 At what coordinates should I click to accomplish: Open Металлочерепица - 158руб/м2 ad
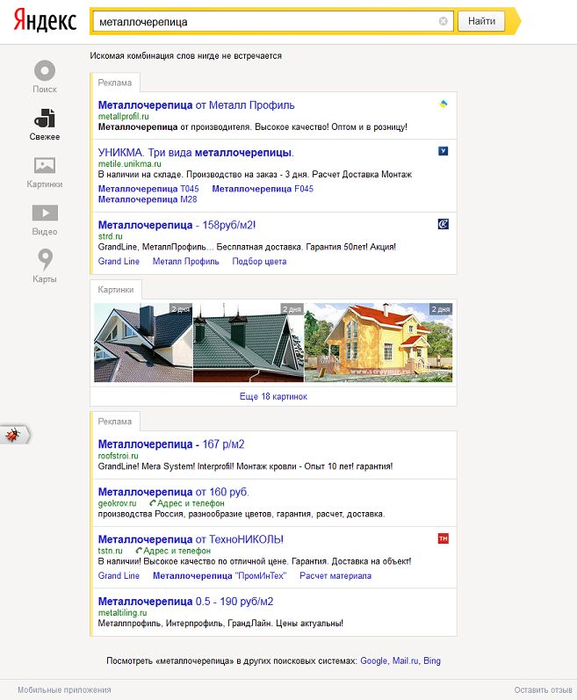[x=177, y=225]
